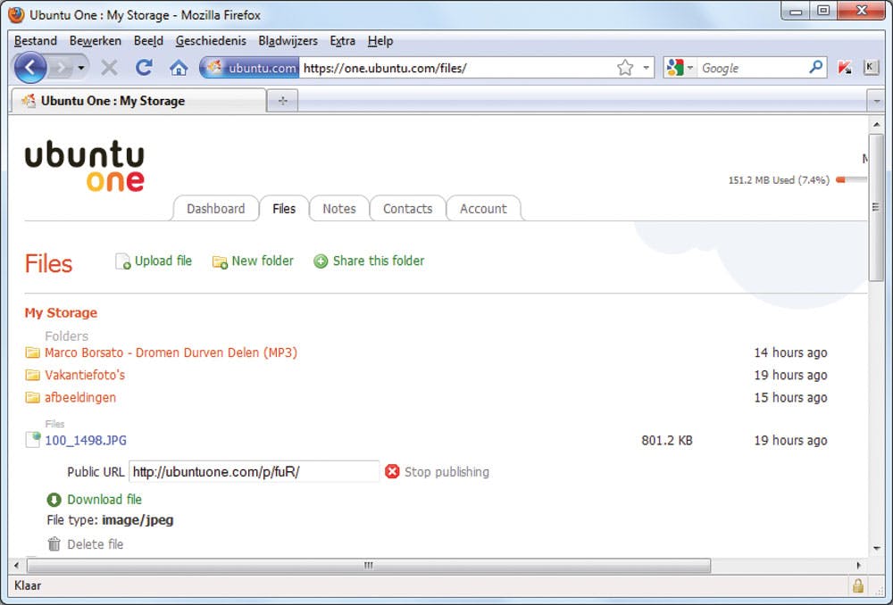This screenshot has width=893, height=605.
Task: Click the Upload file link
Action: click(x=163, y=261)
